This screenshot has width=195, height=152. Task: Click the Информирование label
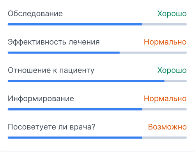41,99
